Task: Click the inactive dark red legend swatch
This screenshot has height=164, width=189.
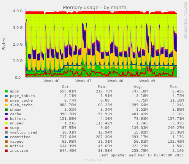Action: coord(6,151)
